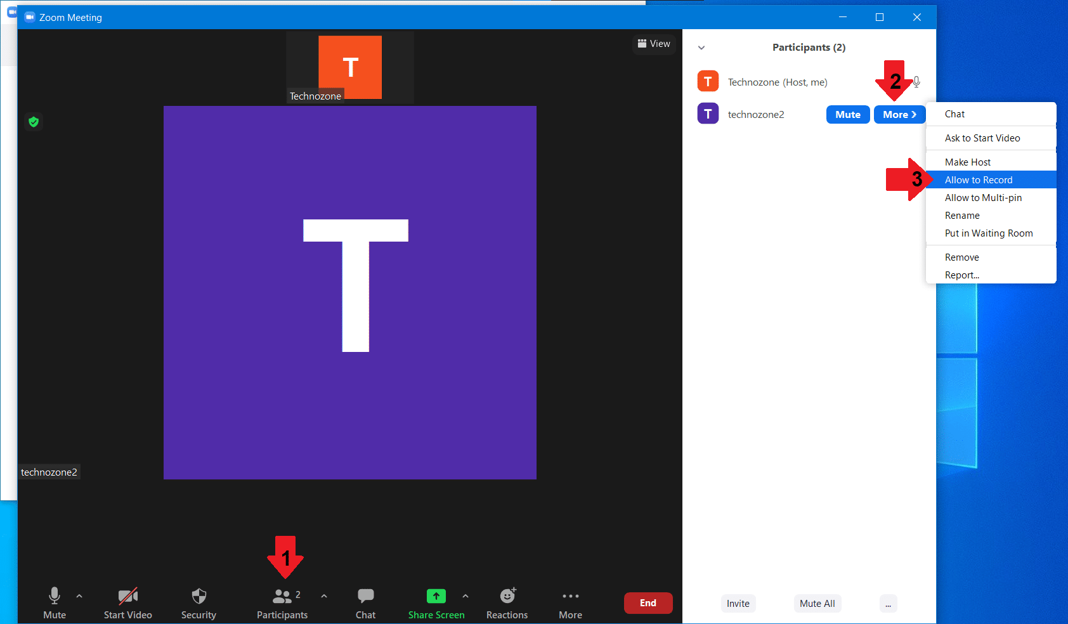Image resolution: width=1068 pixels, height=624 pixels.
Task: Click the Zoom logo in title bar
Action: coord(30,17)
